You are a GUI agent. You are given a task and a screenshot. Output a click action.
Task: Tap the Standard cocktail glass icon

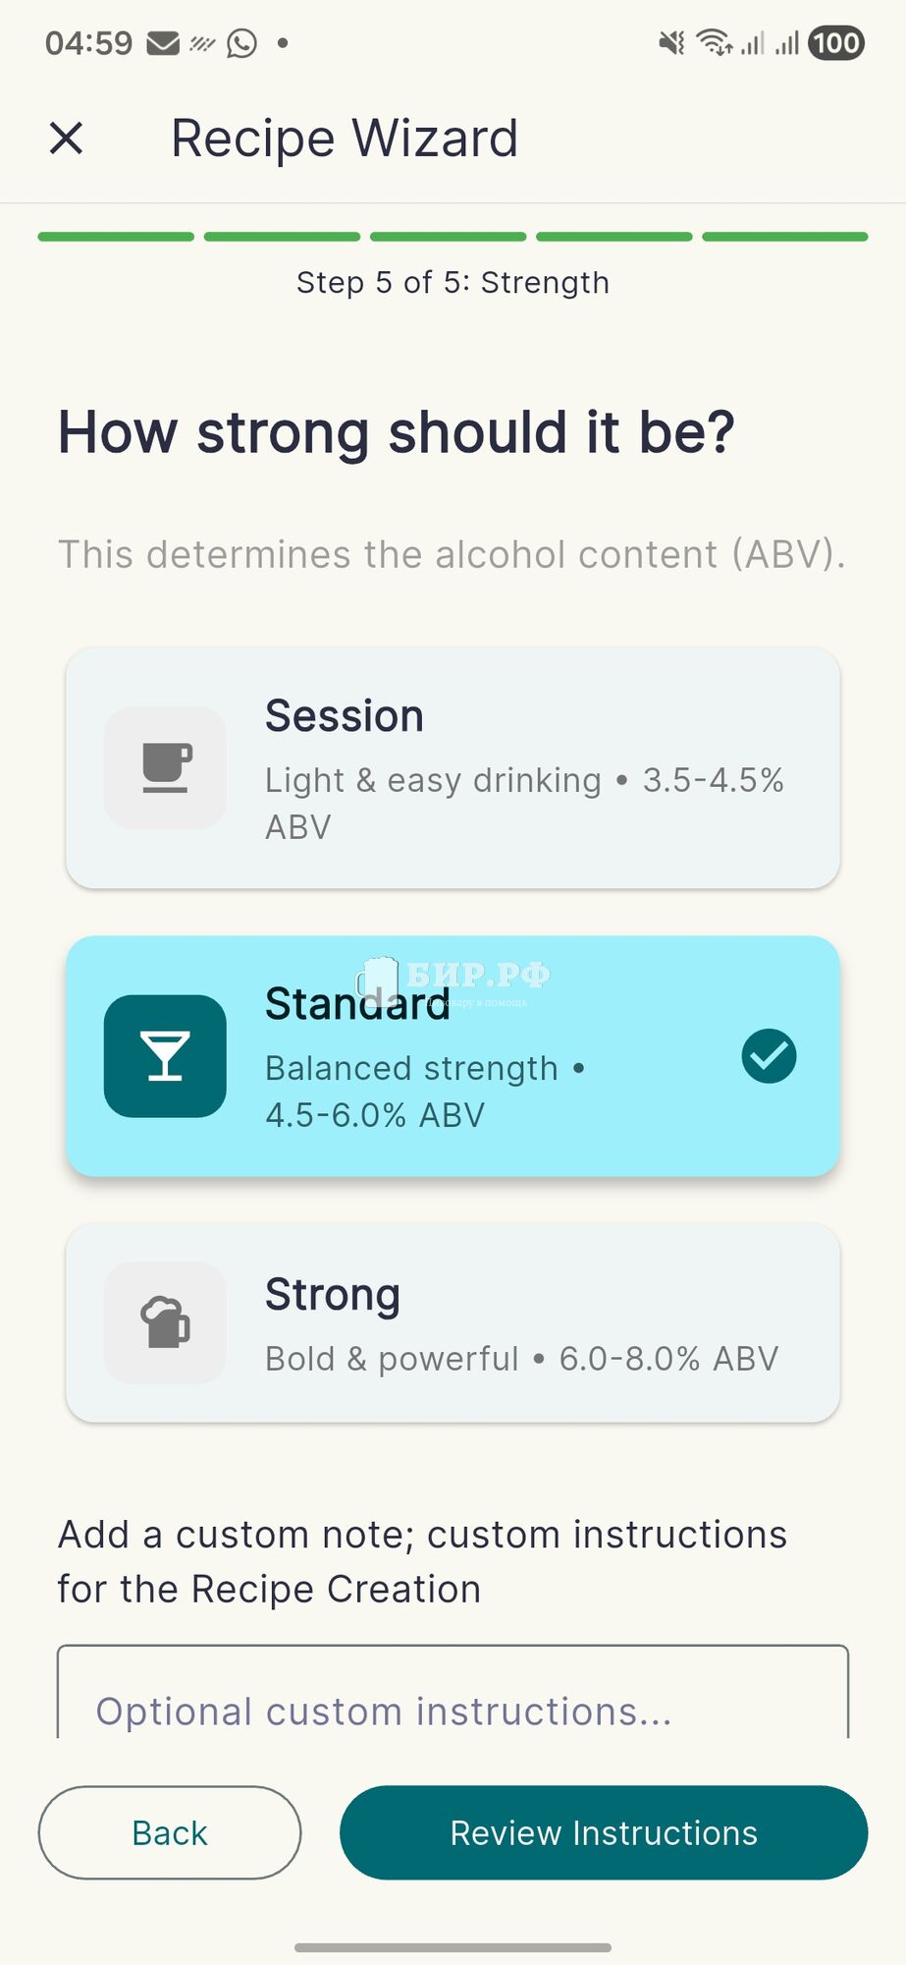[165, 1056]
